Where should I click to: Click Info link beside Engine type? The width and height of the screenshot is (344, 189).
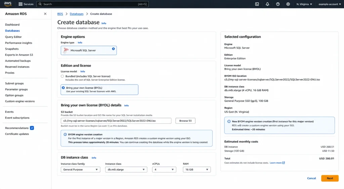[x=80, y=43]
